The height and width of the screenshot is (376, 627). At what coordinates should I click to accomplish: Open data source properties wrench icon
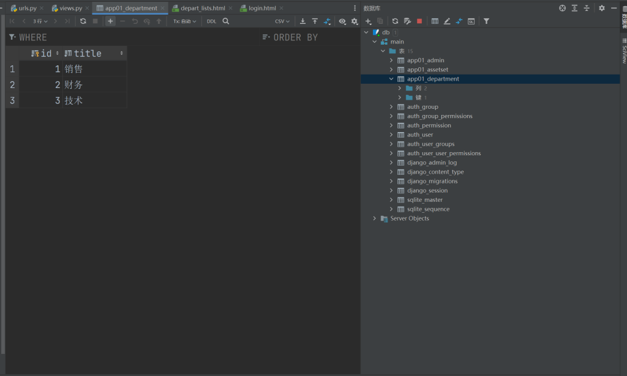(407, 21)
